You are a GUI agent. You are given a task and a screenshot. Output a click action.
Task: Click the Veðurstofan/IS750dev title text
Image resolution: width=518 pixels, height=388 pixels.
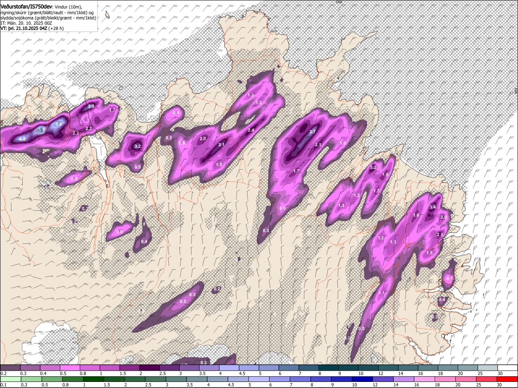tap(26, 7)
